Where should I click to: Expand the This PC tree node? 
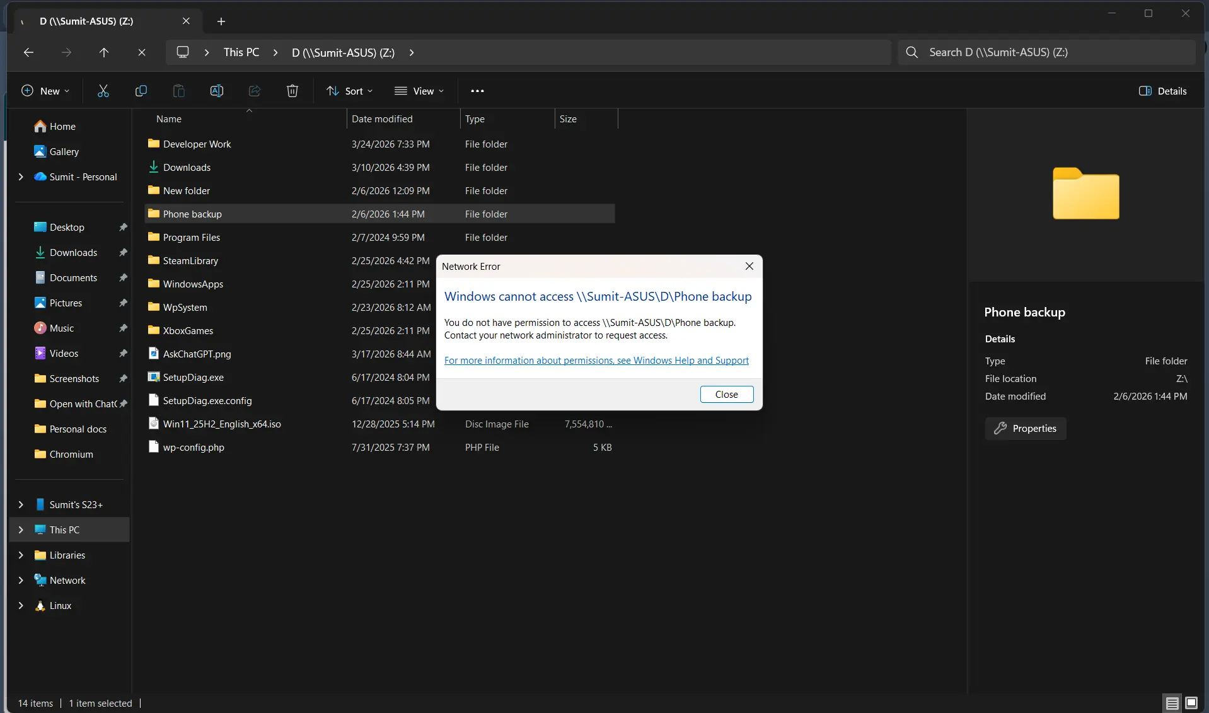21,530
